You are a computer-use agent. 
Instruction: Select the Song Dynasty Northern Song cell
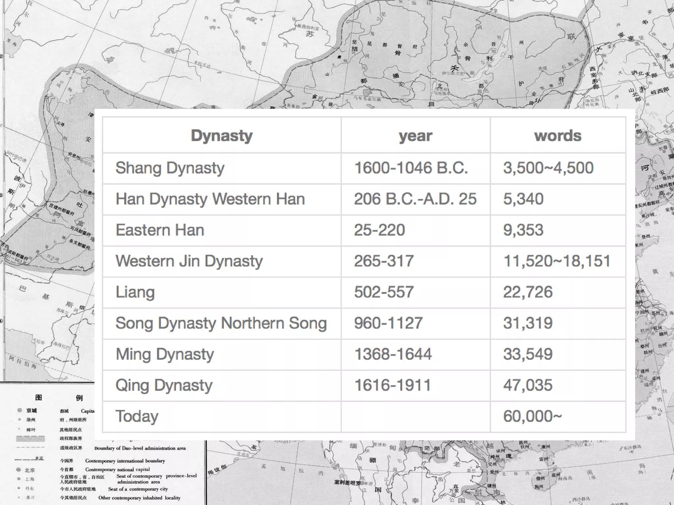[221, 323]
